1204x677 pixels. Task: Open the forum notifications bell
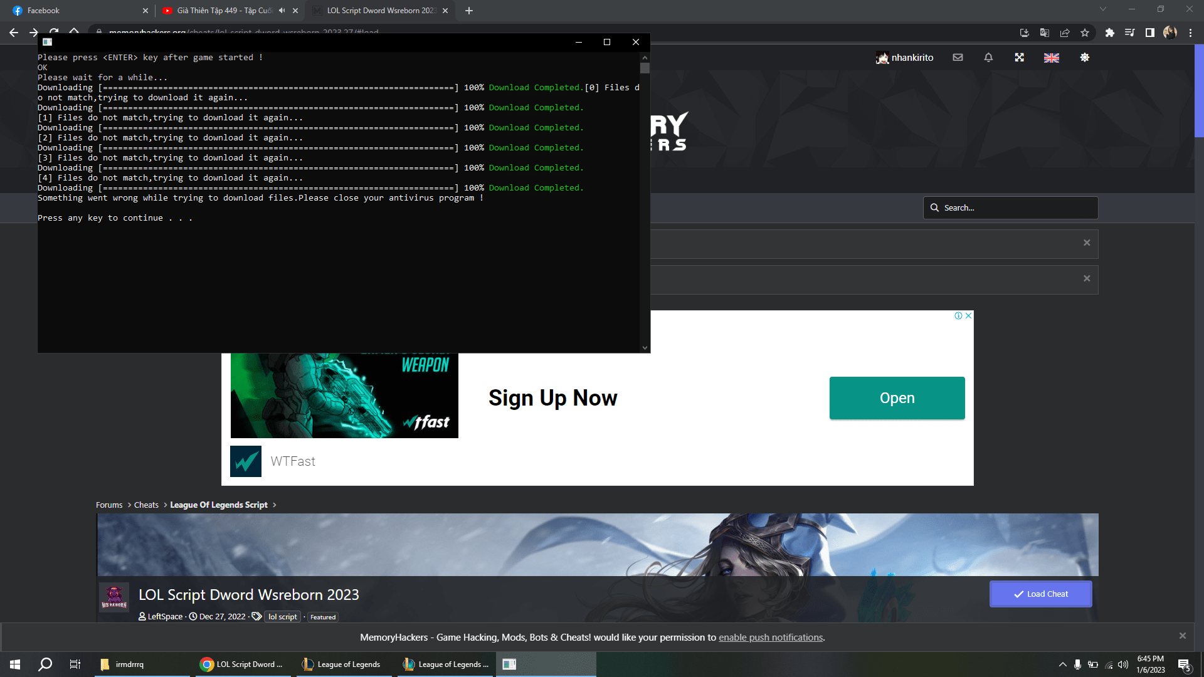click(x=988, y=58)
